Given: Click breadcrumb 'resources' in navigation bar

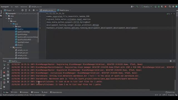Looking at the screenshot, I should coord(24,7).
